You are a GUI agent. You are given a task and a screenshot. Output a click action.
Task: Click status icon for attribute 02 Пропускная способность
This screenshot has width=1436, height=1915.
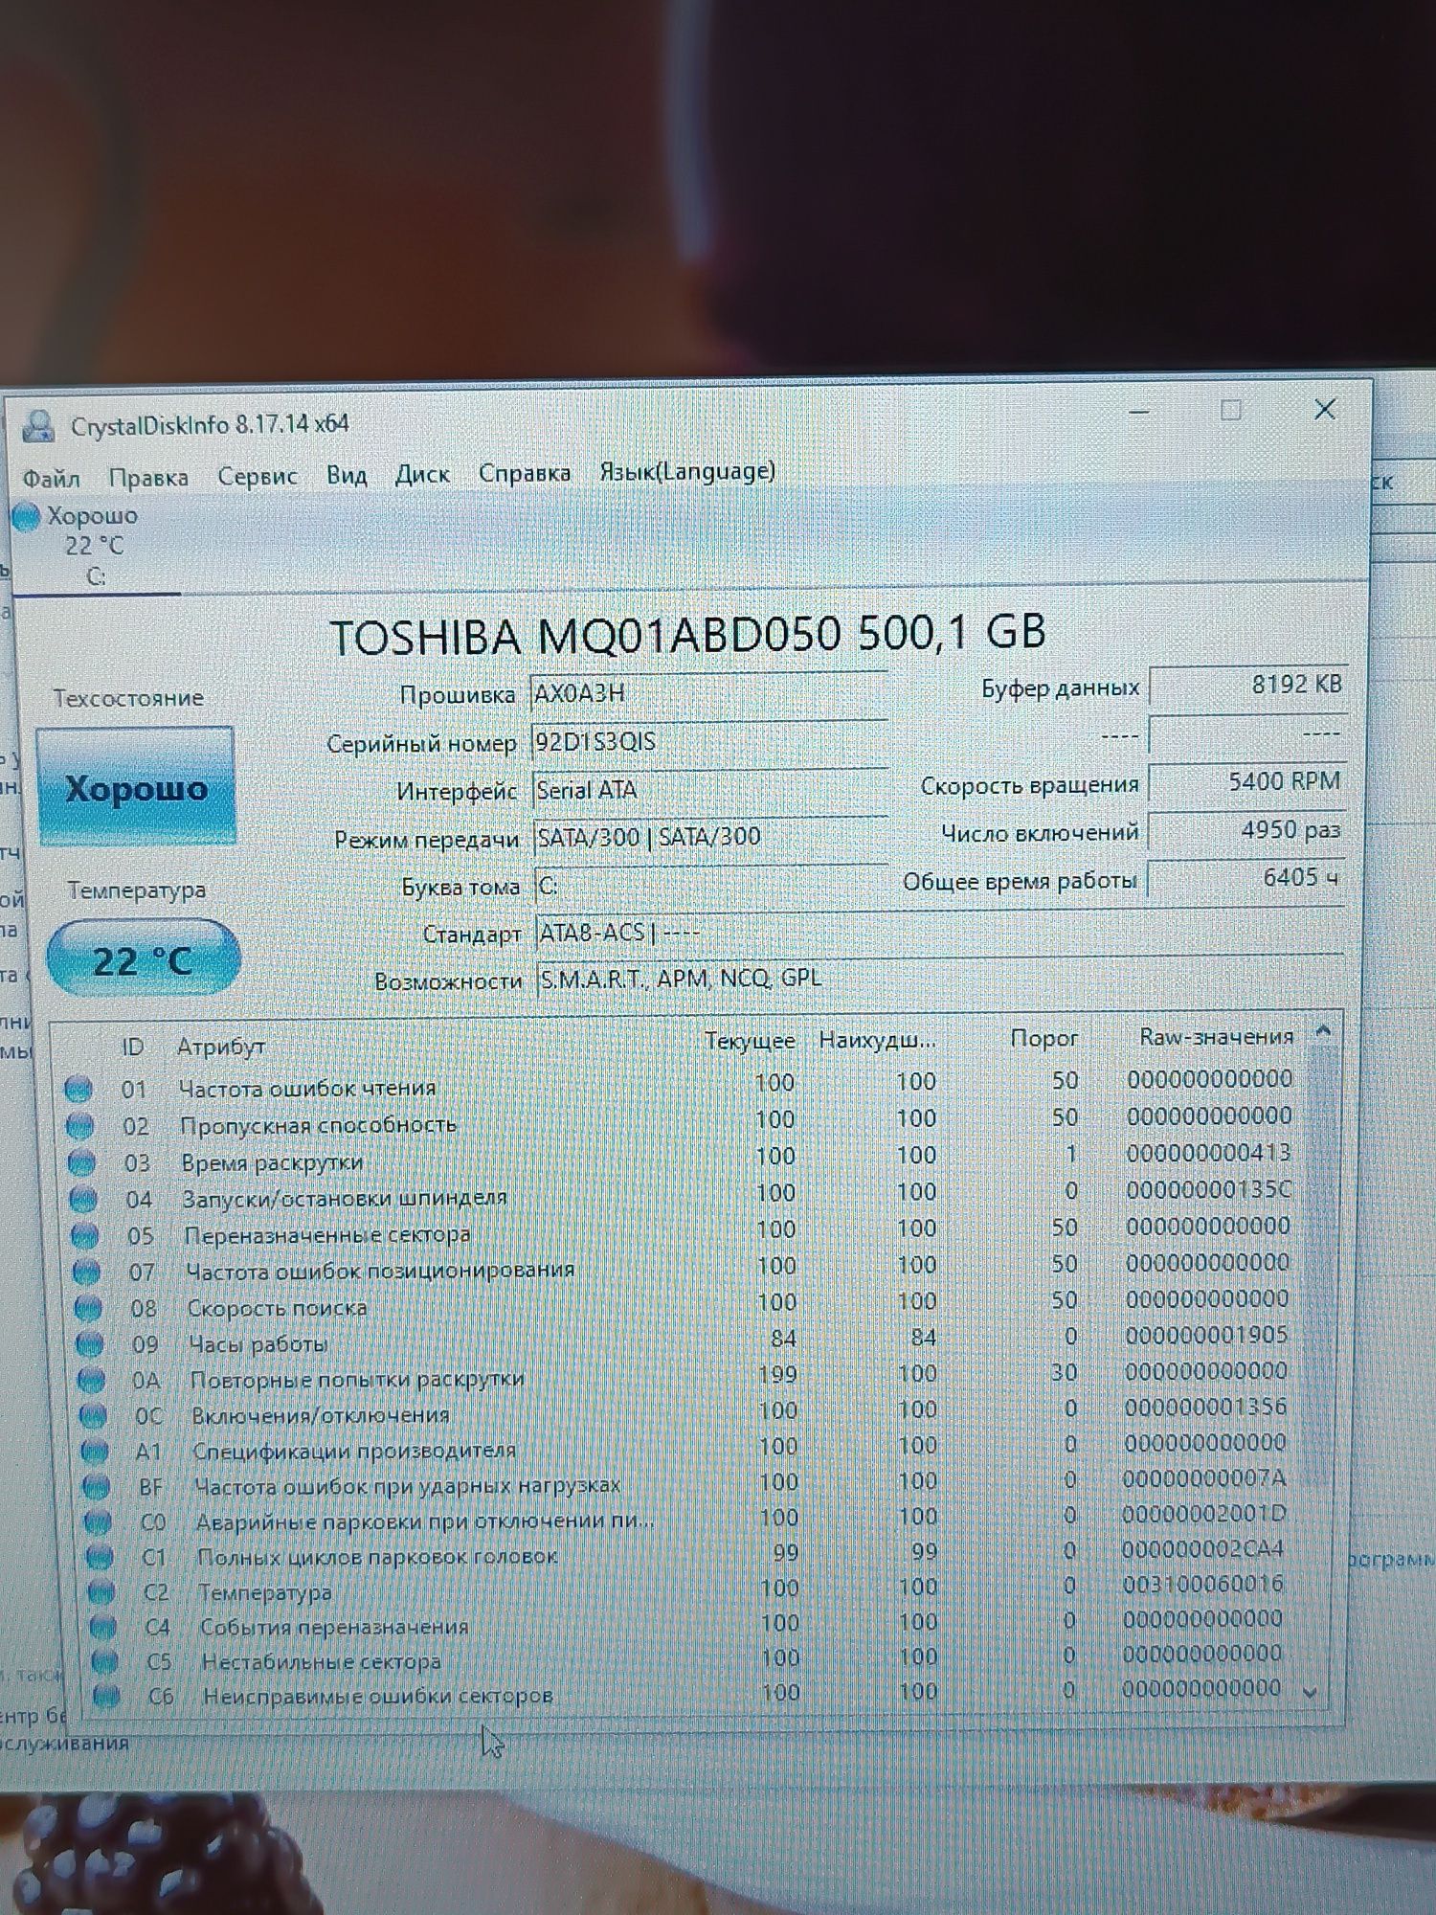click(x=79, y=1126)
